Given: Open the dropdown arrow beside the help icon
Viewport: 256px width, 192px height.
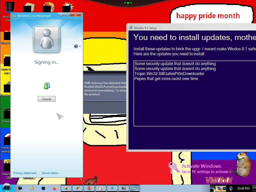Looking at the screenshot, I should (x=80, y=46).
